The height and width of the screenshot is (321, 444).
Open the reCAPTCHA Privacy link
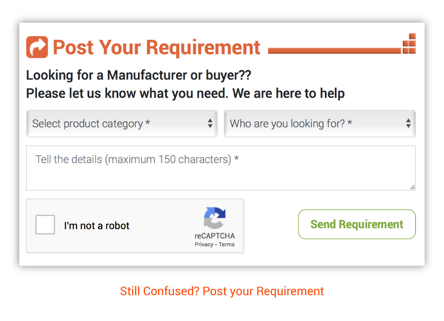click(x=204, y=245)
